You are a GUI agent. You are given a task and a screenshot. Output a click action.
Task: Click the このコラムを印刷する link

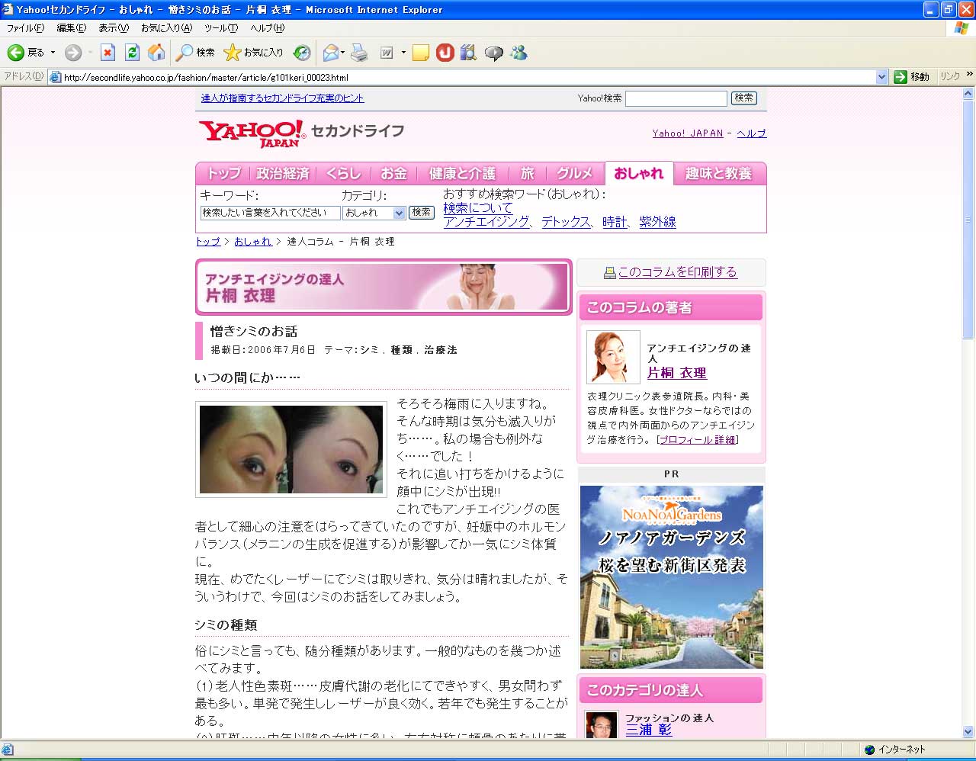click(x=677, y=272)
